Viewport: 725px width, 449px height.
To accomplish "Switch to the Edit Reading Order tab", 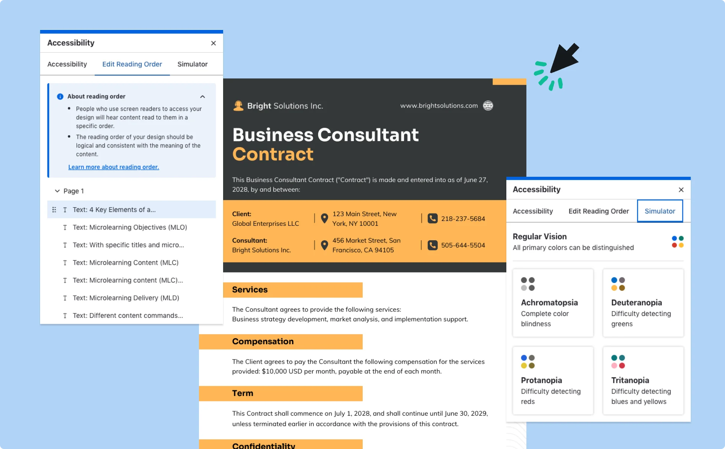I will pyautogui.click(x=131, y=64).
